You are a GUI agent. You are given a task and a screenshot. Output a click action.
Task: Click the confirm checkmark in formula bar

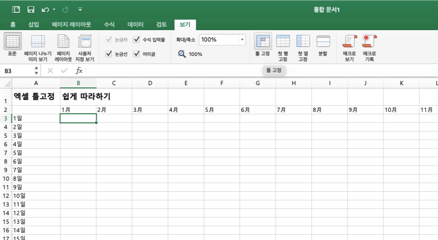(65, 71)
